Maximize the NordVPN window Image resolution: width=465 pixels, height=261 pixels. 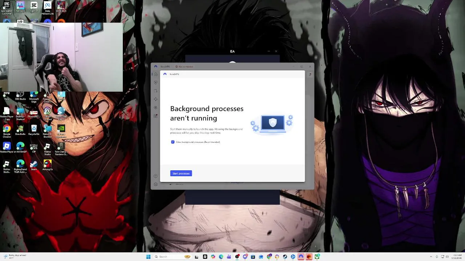(x=302, y=67)
